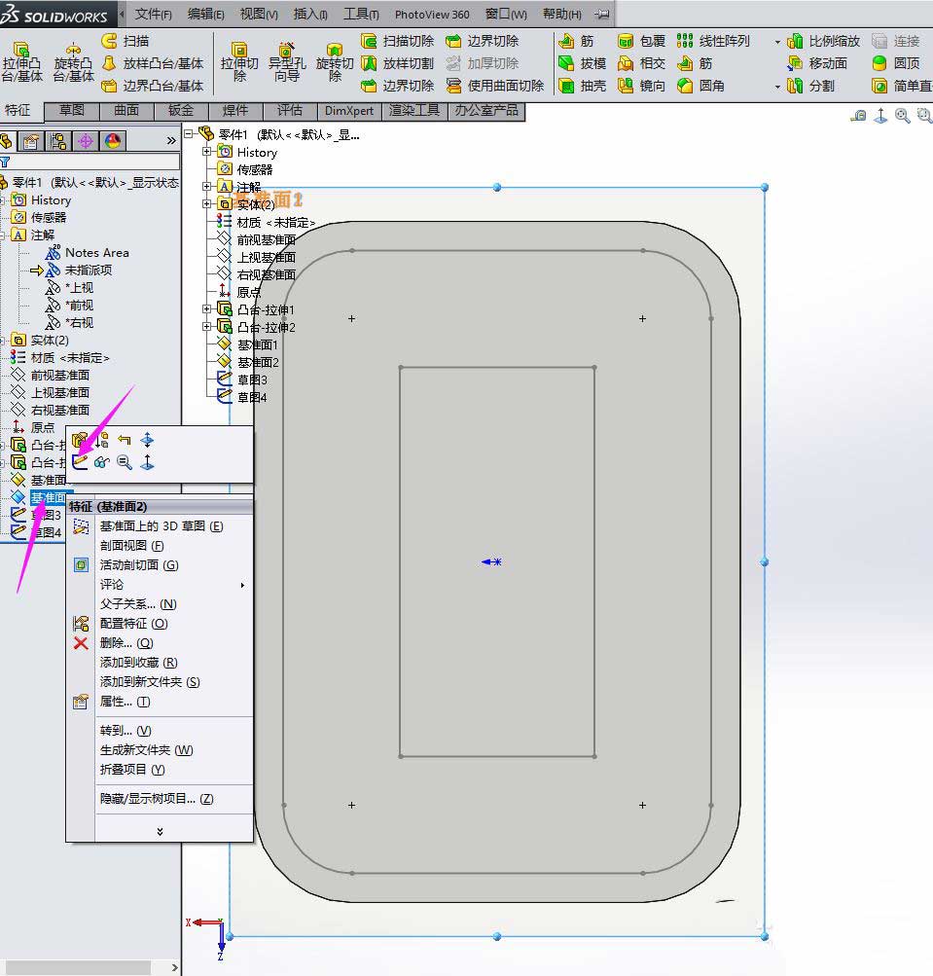
Task: Choose 删除 from the context menu
Action: coord(160,643)
